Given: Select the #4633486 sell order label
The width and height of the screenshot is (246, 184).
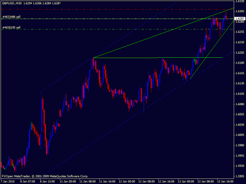Looking at the screenshot, I should (11, 17).
